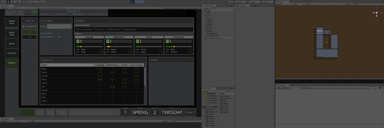Select the Rect transform tool
Screen dimensions: 384x128
[x=22, y=2]
